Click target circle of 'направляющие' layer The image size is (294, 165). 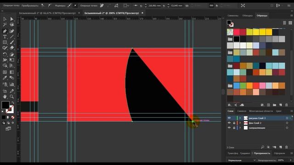point(287,128)
